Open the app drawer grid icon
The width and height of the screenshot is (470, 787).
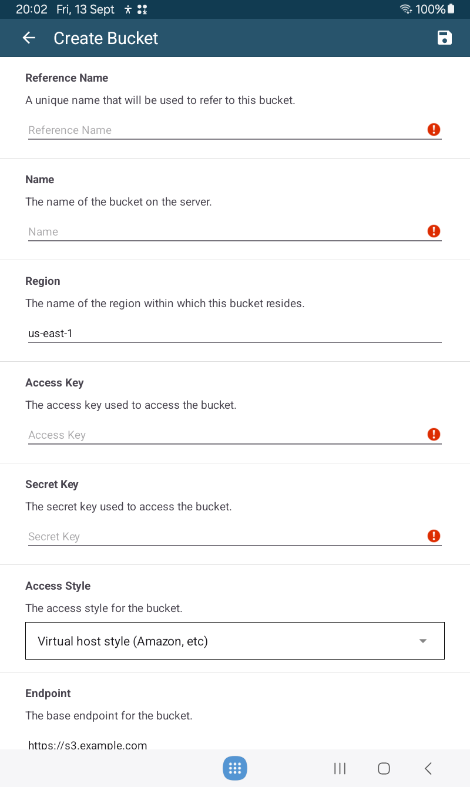235,768
